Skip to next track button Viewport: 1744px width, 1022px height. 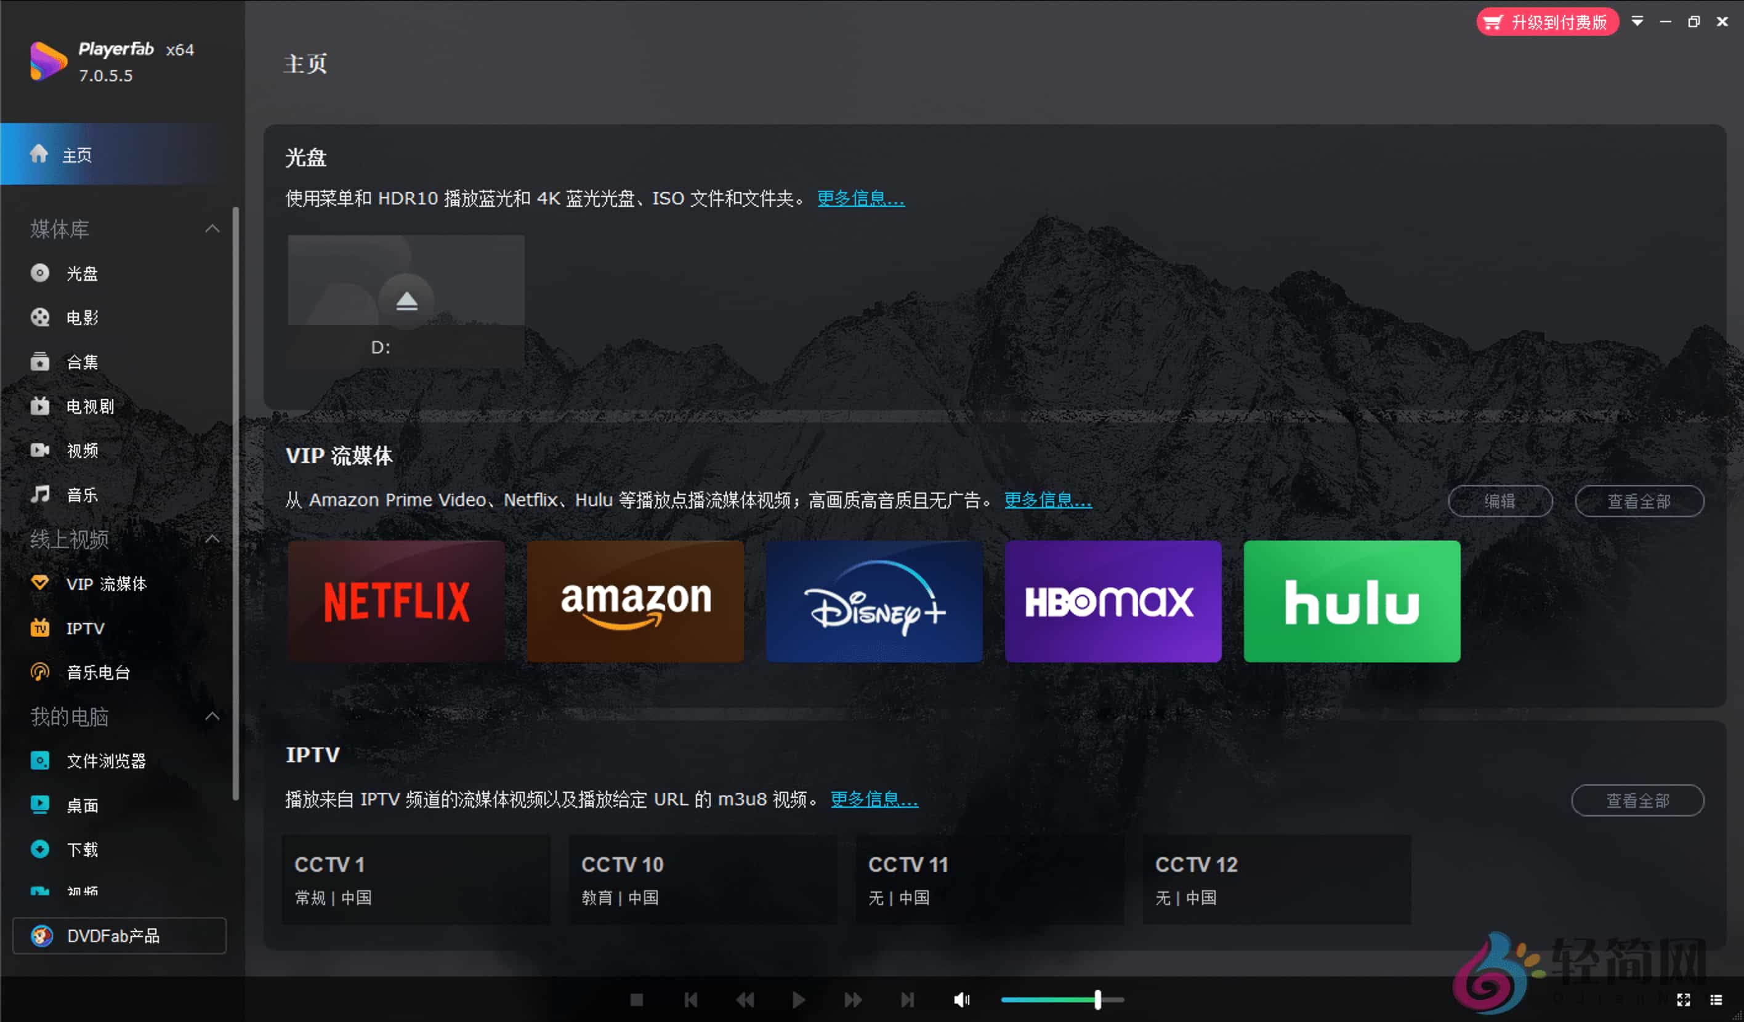(x=907, y=1000)
